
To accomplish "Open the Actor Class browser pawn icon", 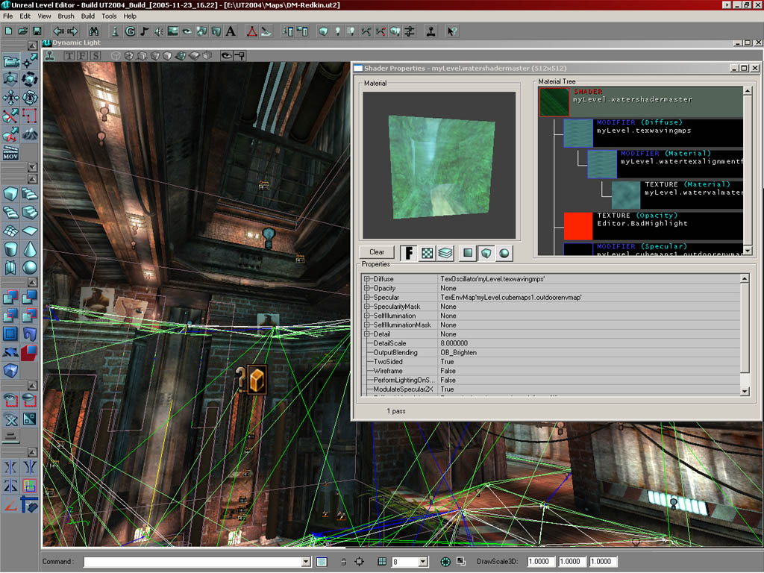I will click(x=116, y=31).
